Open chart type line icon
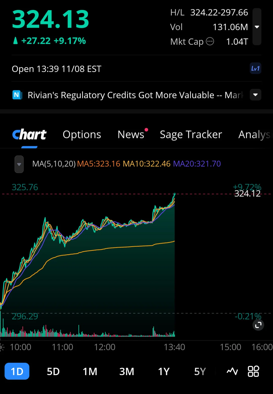Screen dimensions: 273x394 [232, 371]
